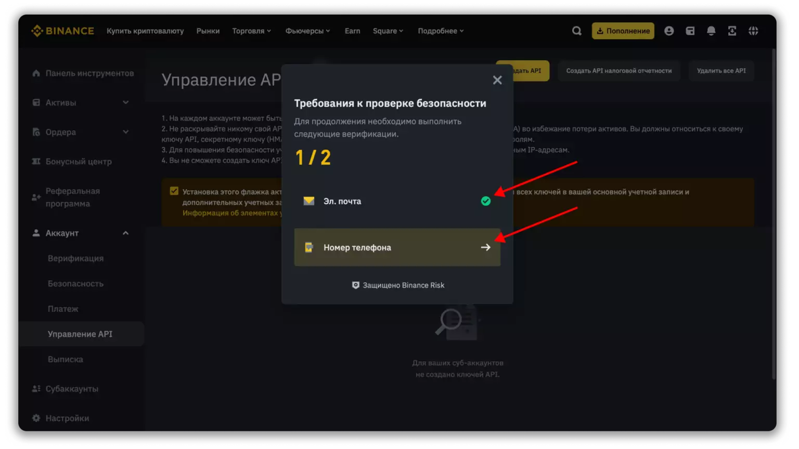Open the notifications bell icon
The height and width of the screenshot is (449, 799).
point(711,31)
